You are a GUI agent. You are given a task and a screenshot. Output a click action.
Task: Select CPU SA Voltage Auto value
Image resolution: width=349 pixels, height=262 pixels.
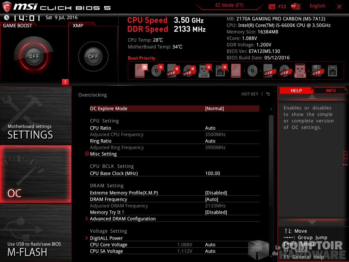coord(210,251)
